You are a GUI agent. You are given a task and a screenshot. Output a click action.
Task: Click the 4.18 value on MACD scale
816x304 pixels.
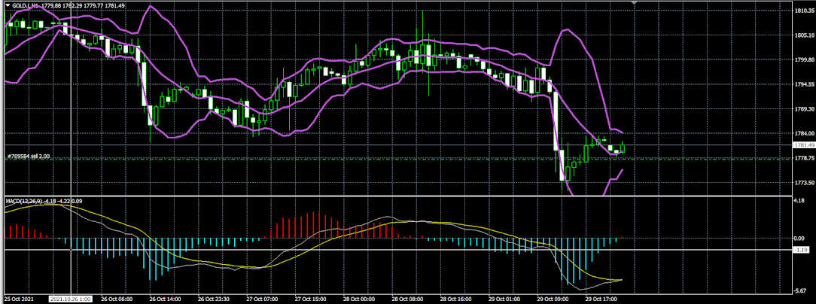point(800,200)
